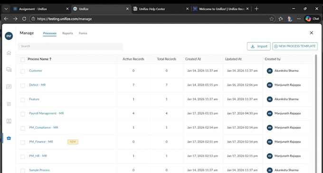The image size is (323, 173).
Task: Open Sample Process link
Action: (39, 170)
